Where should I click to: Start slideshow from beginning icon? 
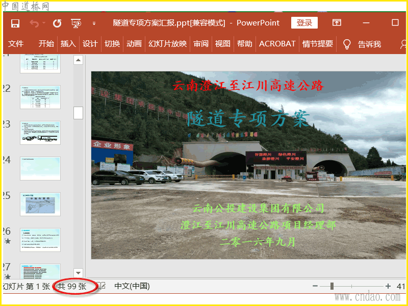76,23
